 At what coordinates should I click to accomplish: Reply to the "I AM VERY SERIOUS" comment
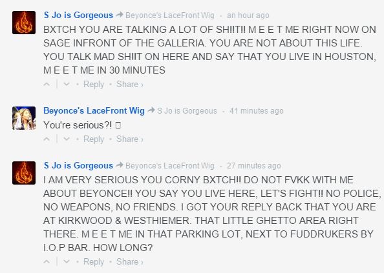(94, 262)
